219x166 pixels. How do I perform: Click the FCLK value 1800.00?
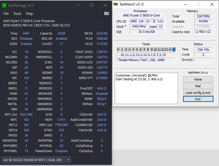102,39
